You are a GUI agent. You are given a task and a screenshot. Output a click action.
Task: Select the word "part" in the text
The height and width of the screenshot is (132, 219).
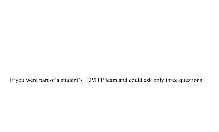(x=44, y=80)
